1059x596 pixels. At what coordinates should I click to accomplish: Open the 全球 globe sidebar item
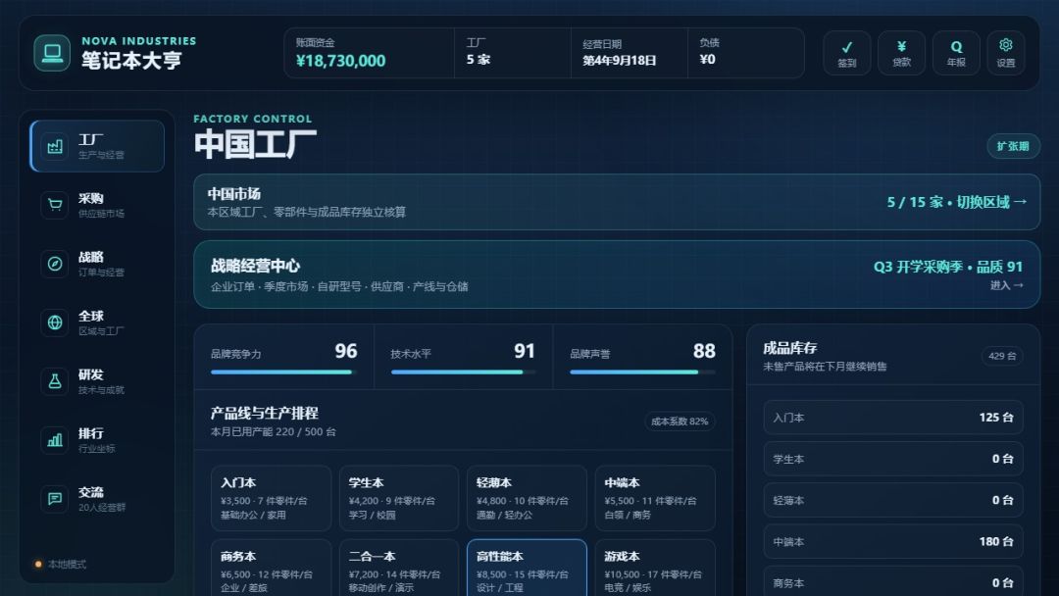click(x=96, y=323)
